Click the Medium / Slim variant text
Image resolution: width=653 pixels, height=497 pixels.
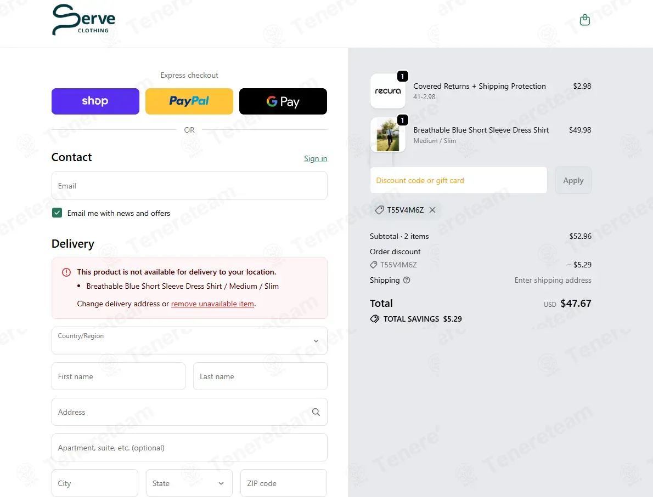435,141
